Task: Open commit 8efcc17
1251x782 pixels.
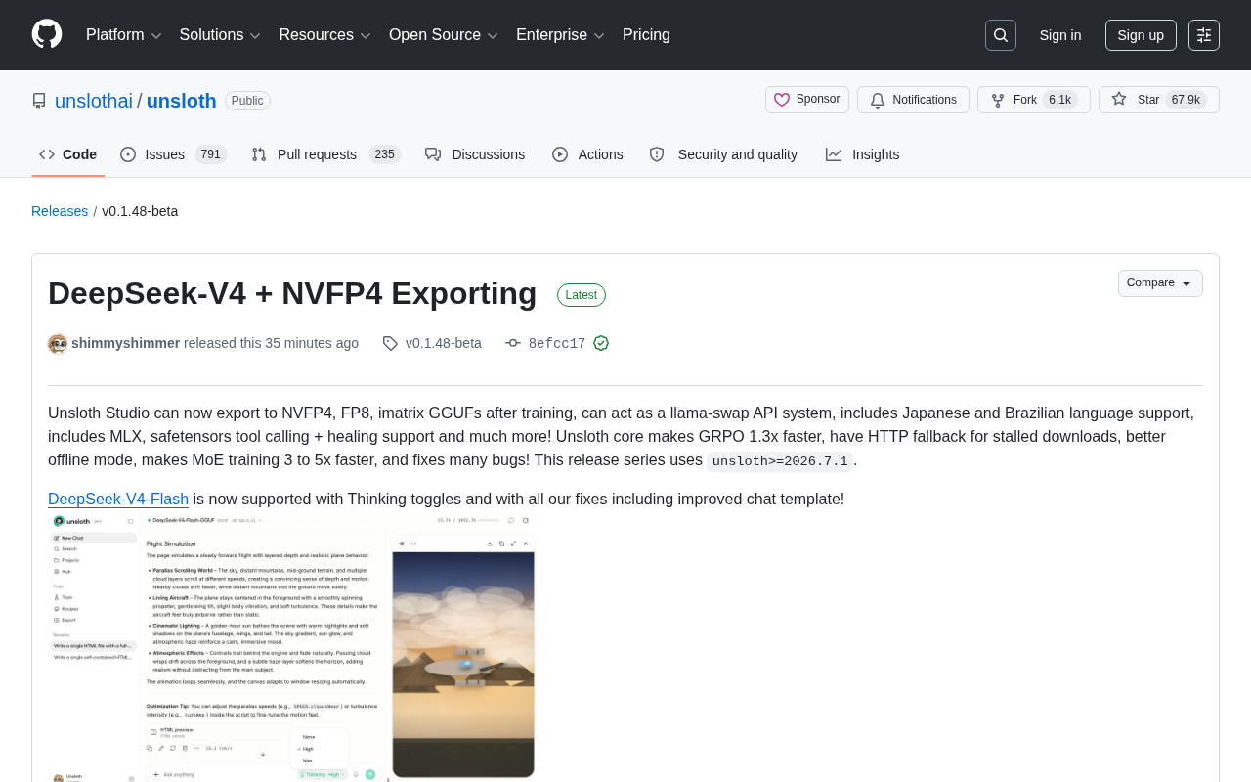Action: 556,343
